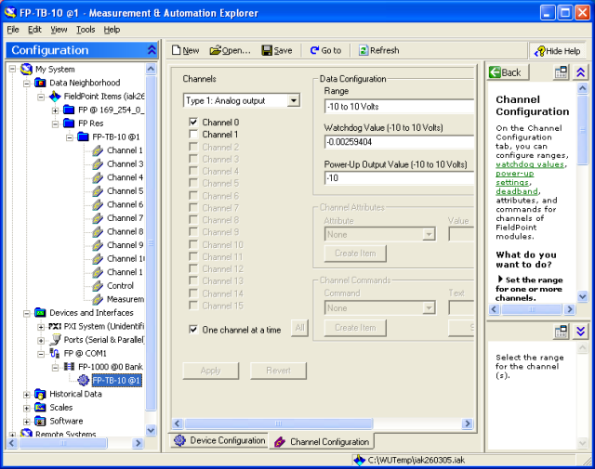Collapse the Configuration panel header chevron
Screen dimensions: 595x469
pyautogui.click(x=152, y=50)
